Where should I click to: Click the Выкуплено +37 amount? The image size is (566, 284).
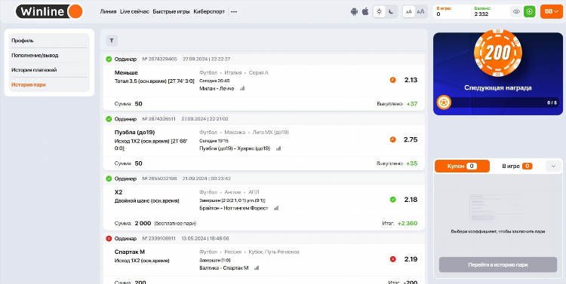point(412,104)
